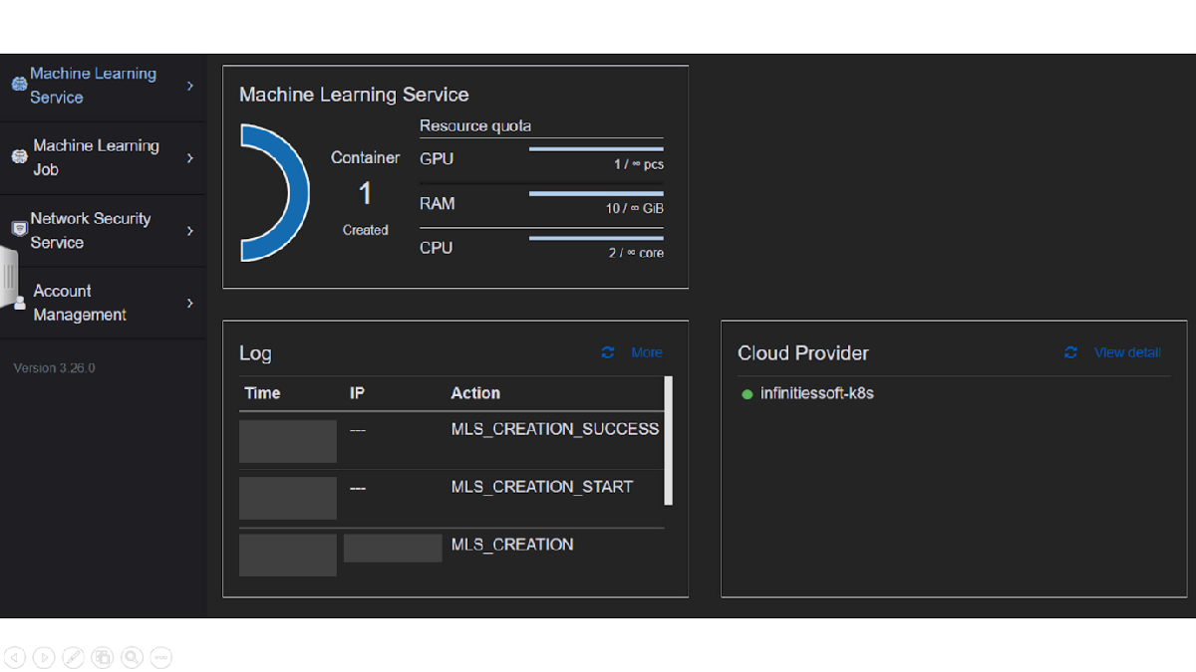The image size is (1196, 672).
Task: Refresh the Cloud Provider panel
Action: tap(1071, 352)
